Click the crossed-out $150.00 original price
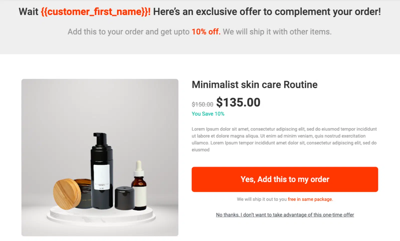400x241 pixels. point(202,104)
